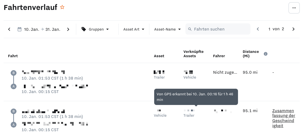Open the Asset Art filter dropdown

point(134,29)
